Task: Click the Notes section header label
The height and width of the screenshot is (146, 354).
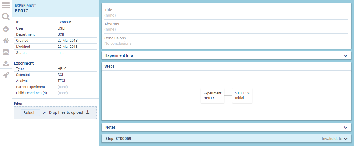Action: point(111,128)
